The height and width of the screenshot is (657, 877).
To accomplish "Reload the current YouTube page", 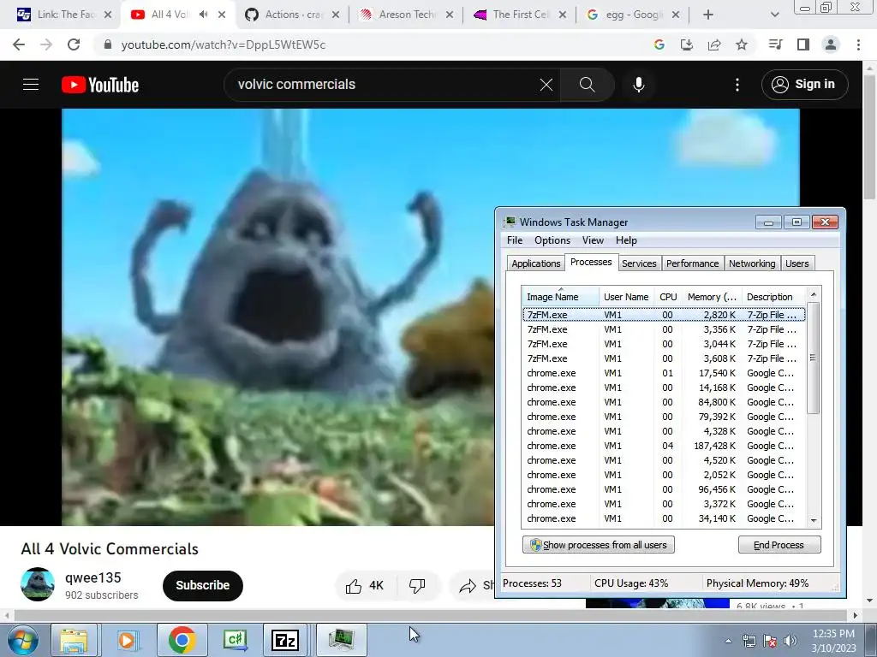I will pos(74,44).
